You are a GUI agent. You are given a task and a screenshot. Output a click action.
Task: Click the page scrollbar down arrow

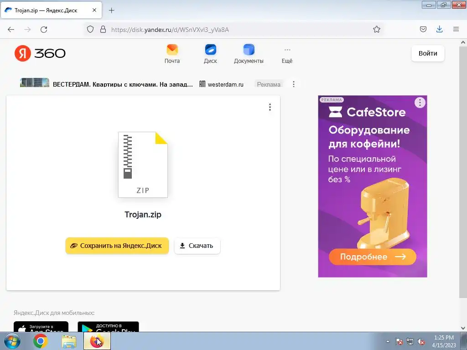point(463,328)
